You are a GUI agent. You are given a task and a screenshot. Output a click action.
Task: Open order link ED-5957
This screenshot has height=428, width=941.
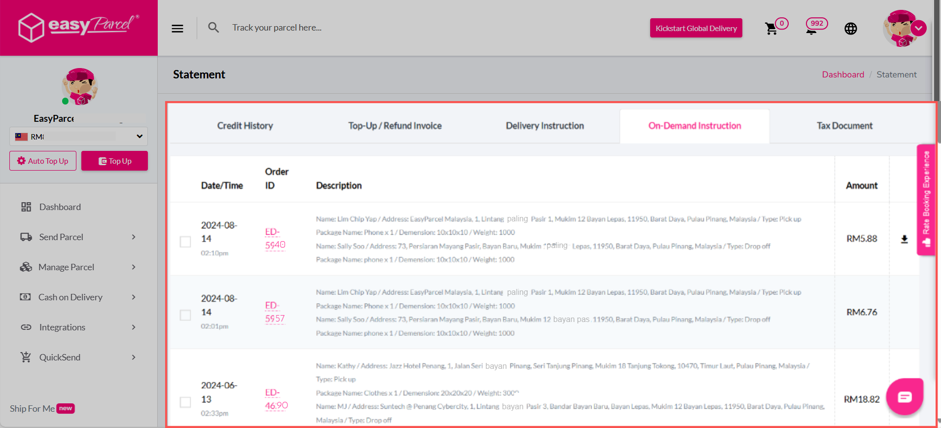[275, 312]
